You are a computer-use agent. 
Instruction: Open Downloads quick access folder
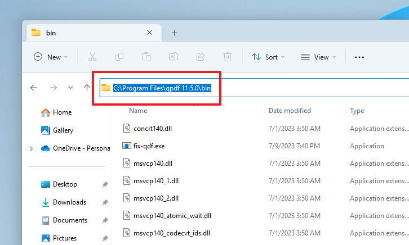click(x=64, y=202)
